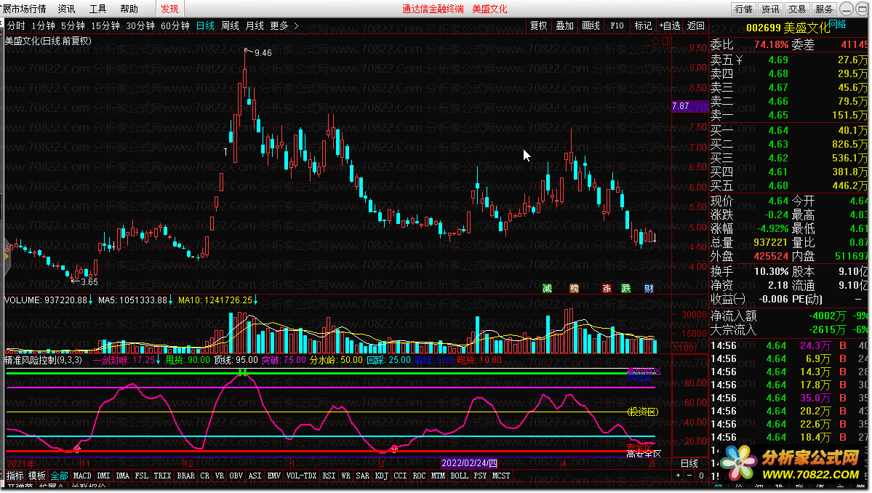Click the 资讯 button at top right
The image size is (872, 493).
coord(770,9)
